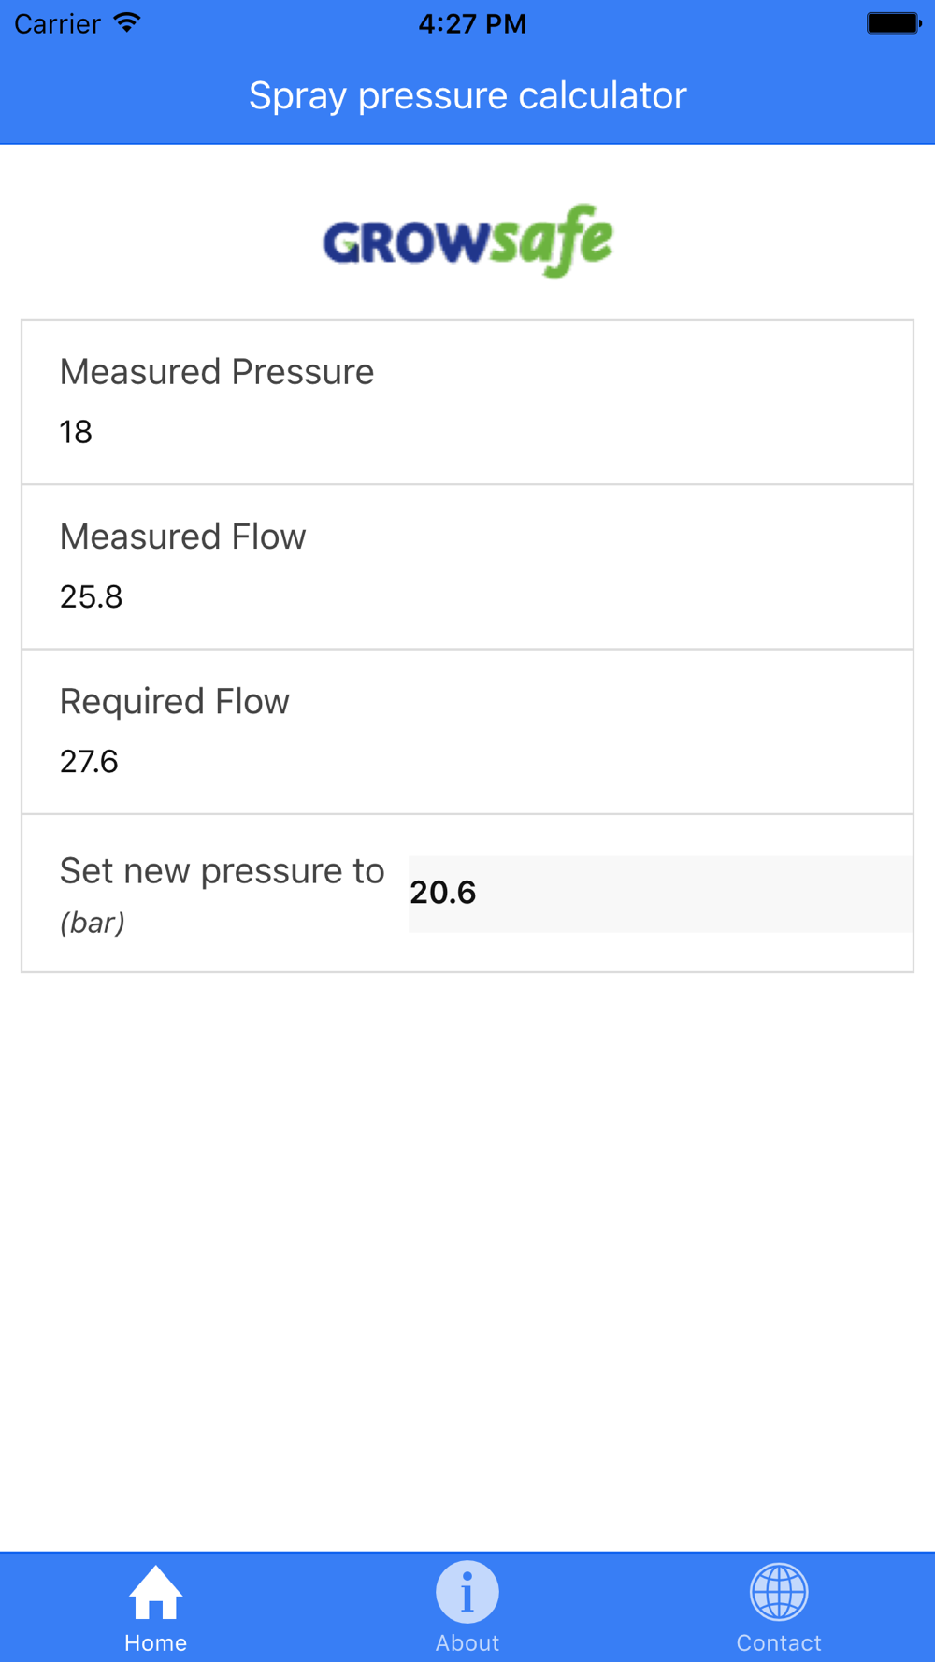Tap the GROWsafe logo
Screen dimensions: 935x1662
click(467, 241)
